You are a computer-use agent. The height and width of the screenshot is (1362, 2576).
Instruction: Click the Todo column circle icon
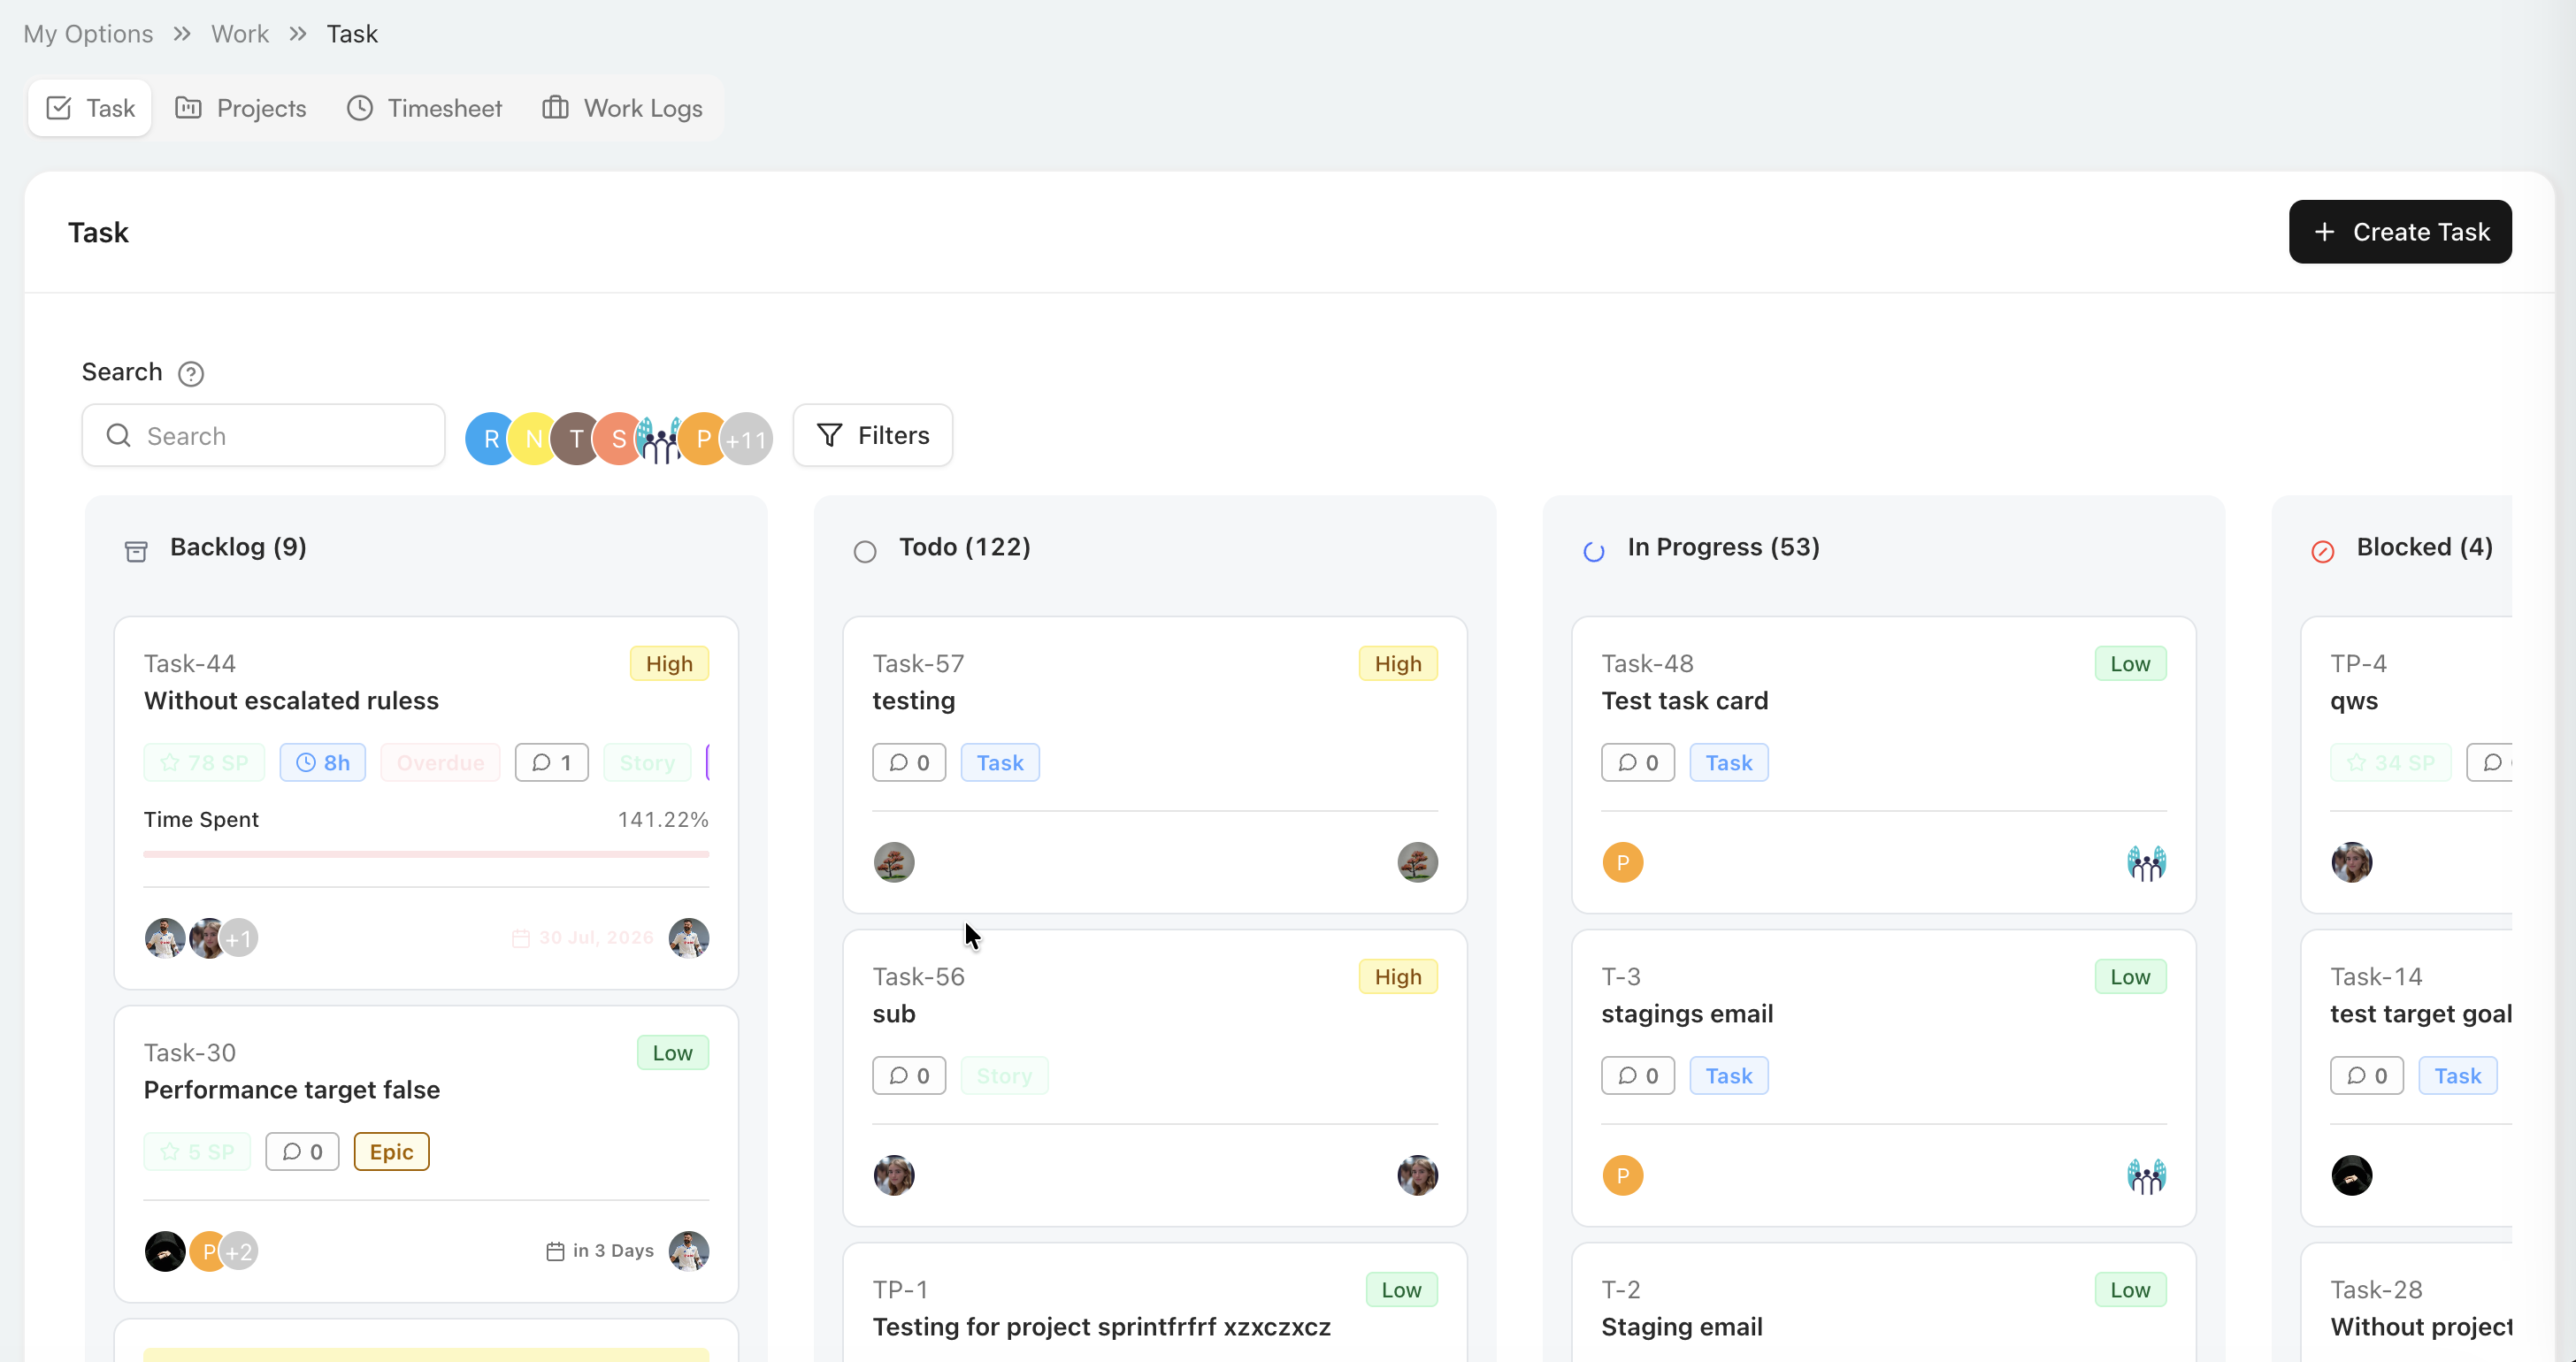click(x=864, y=551)
